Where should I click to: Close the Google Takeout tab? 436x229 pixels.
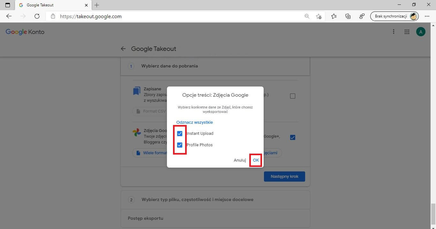coord(86,5)
